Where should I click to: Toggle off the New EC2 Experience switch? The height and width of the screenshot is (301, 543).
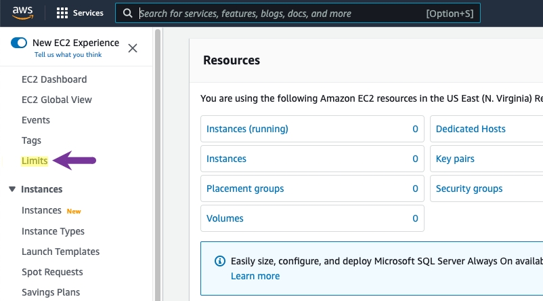pos(19,43)
